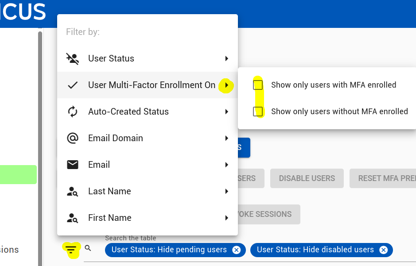Click the 'Show only users without MFA enrolled' label
This screenshot has height=266, width=416.
(x=339, y=112)
